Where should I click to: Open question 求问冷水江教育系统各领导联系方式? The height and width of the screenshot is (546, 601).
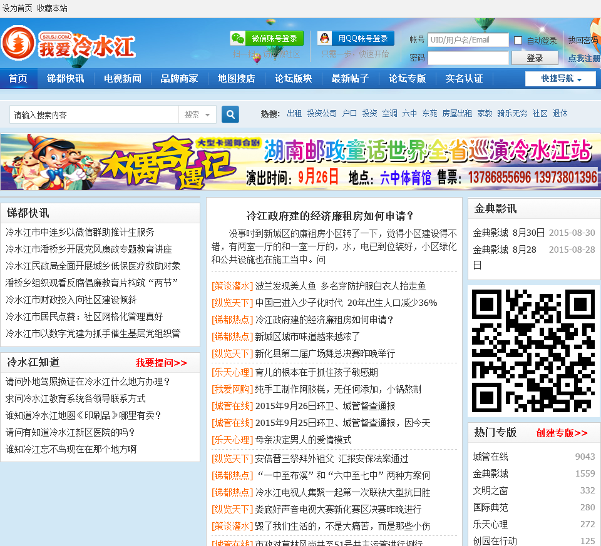pyautogui.click(x=76, y=398)
